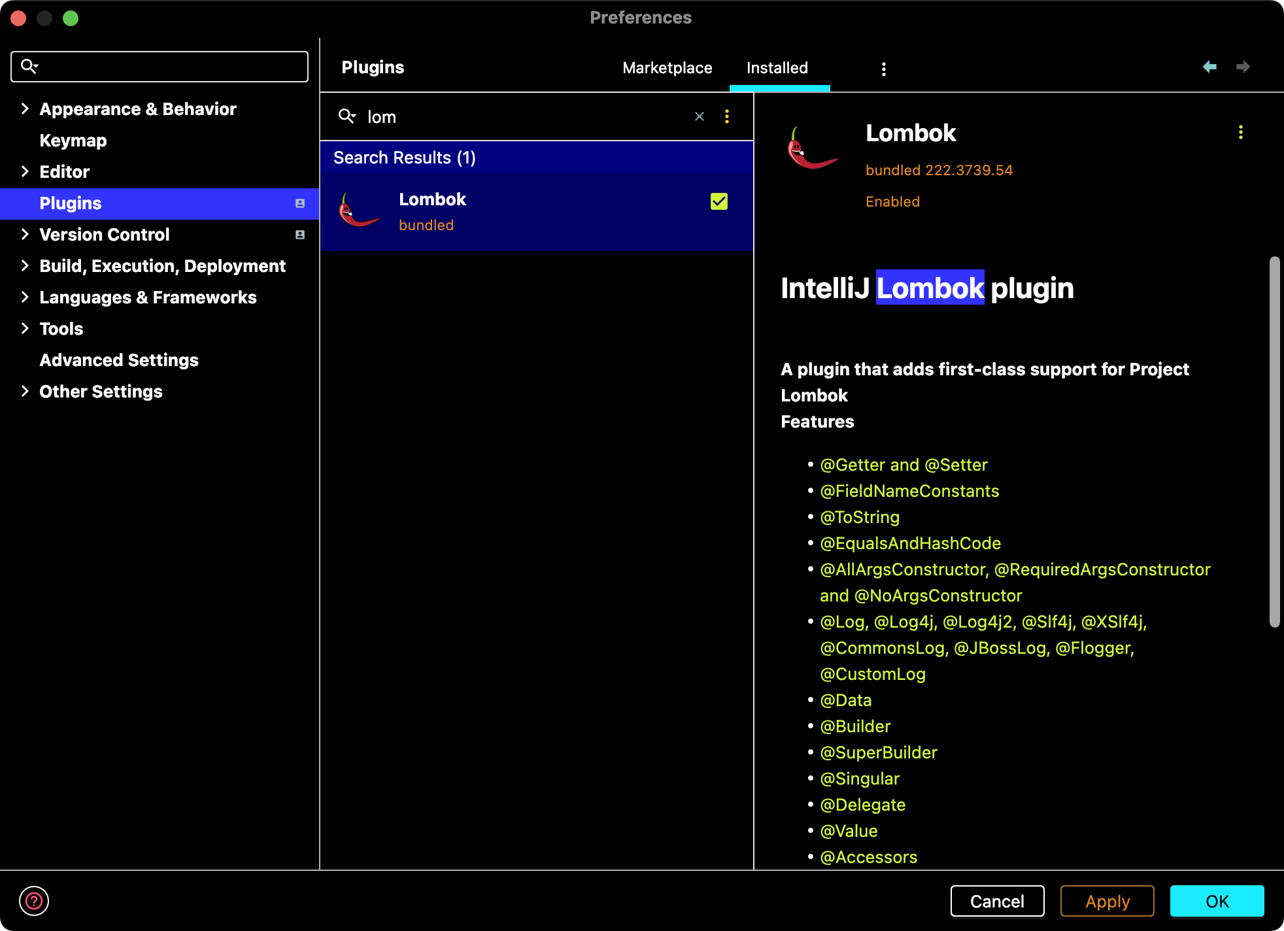Click the forward navigation arrow

(1243, 67)
